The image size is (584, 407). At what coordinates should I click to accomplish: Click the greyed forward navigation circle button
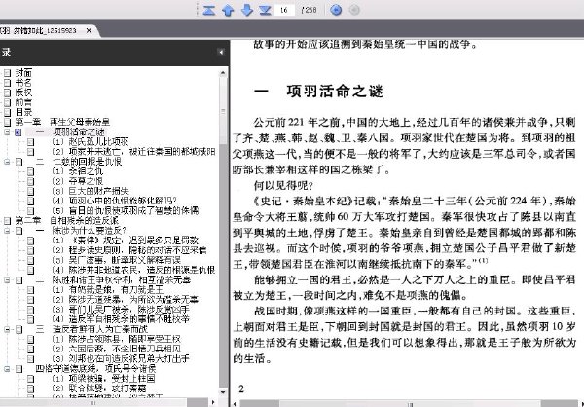click(354, 10)
